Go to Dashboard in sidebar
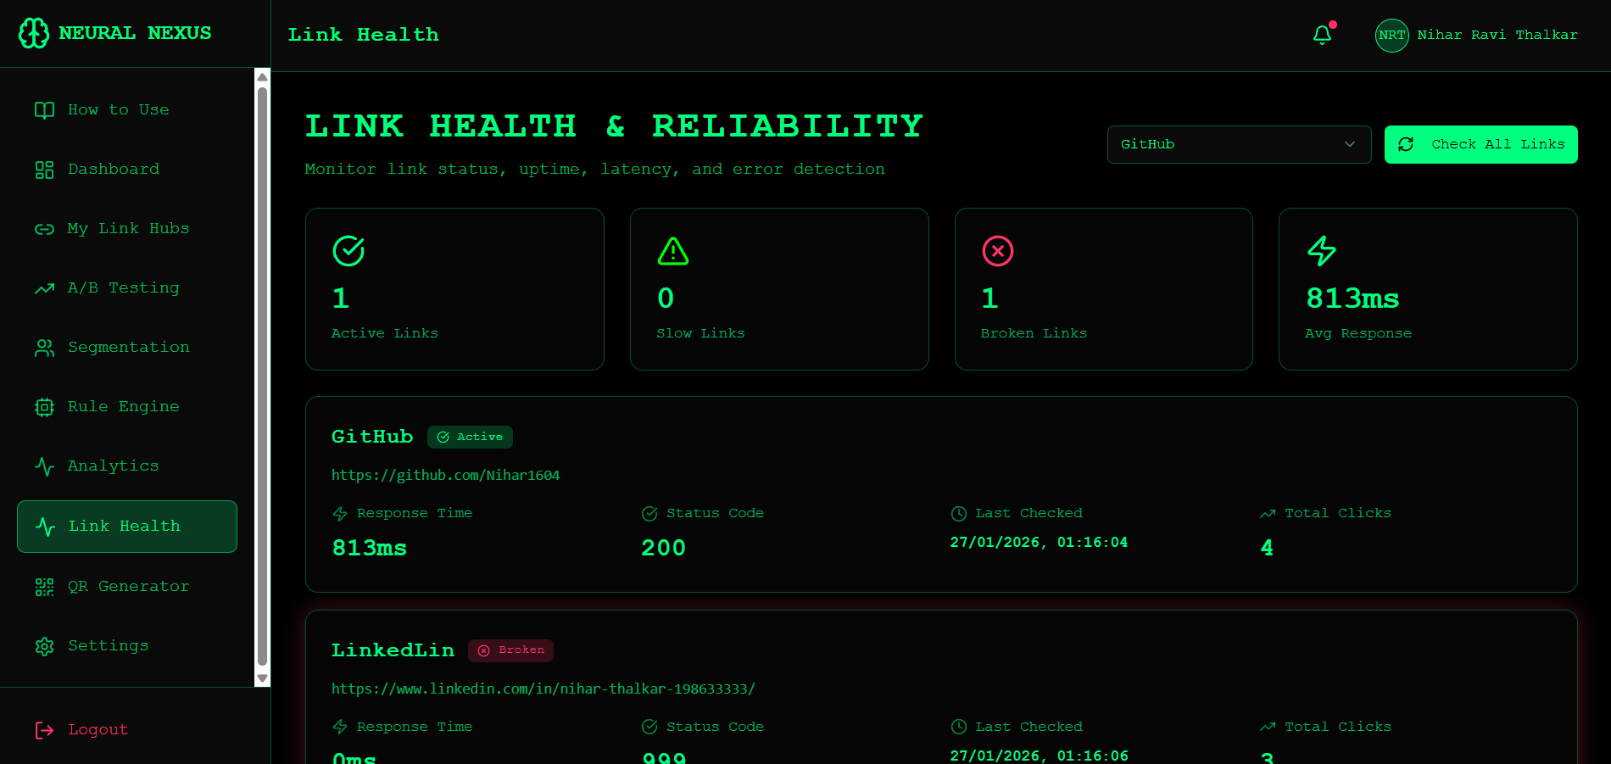The image size is (1611, 764). [127, 170]
